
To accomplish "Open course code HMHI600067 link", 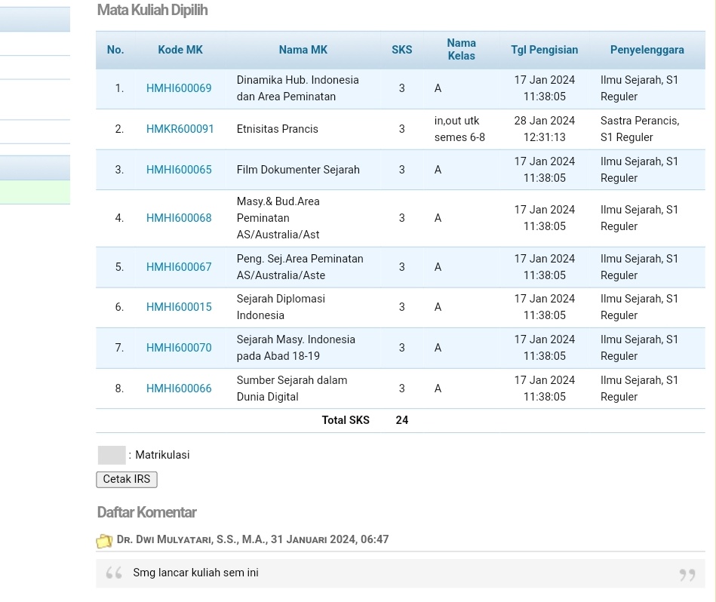I will click(179, 267).
